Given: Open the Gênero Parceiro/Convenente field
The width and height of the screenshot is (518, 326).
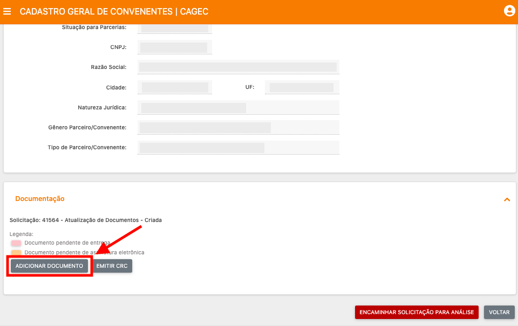Looking at the screenshot, I should (x=238, y=128).
